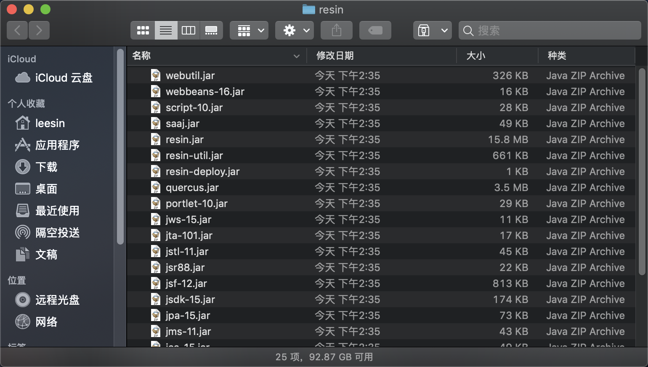648x367 pixels.
Task: Click the 15.8 MB size of resin.jar
Action: coord(508,139)
